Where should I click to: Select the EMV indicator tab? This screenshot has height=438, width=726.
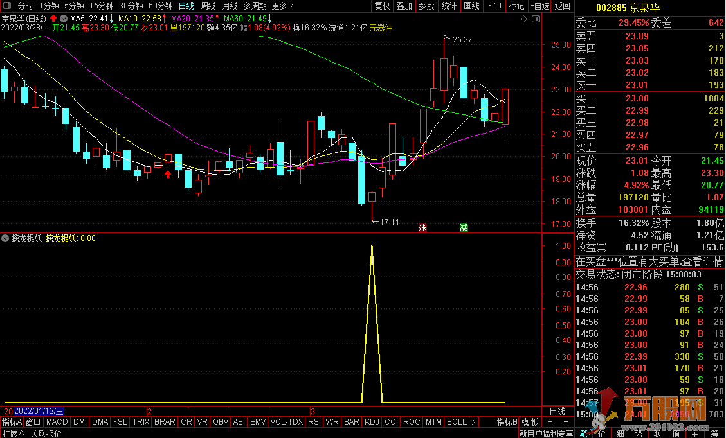pos(258,422)
